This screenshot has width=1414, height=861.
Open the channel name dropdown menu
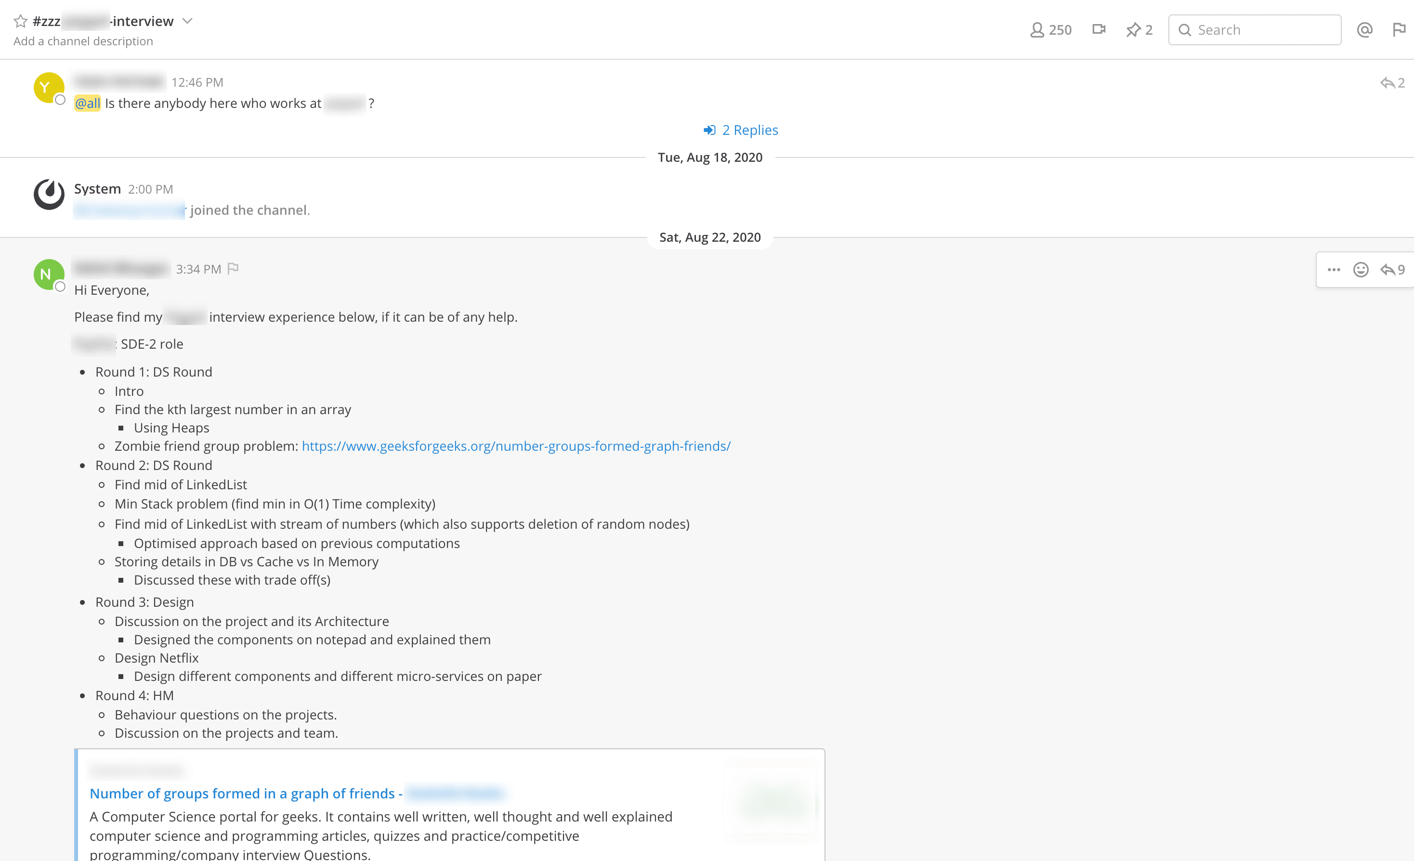[188, 21]
